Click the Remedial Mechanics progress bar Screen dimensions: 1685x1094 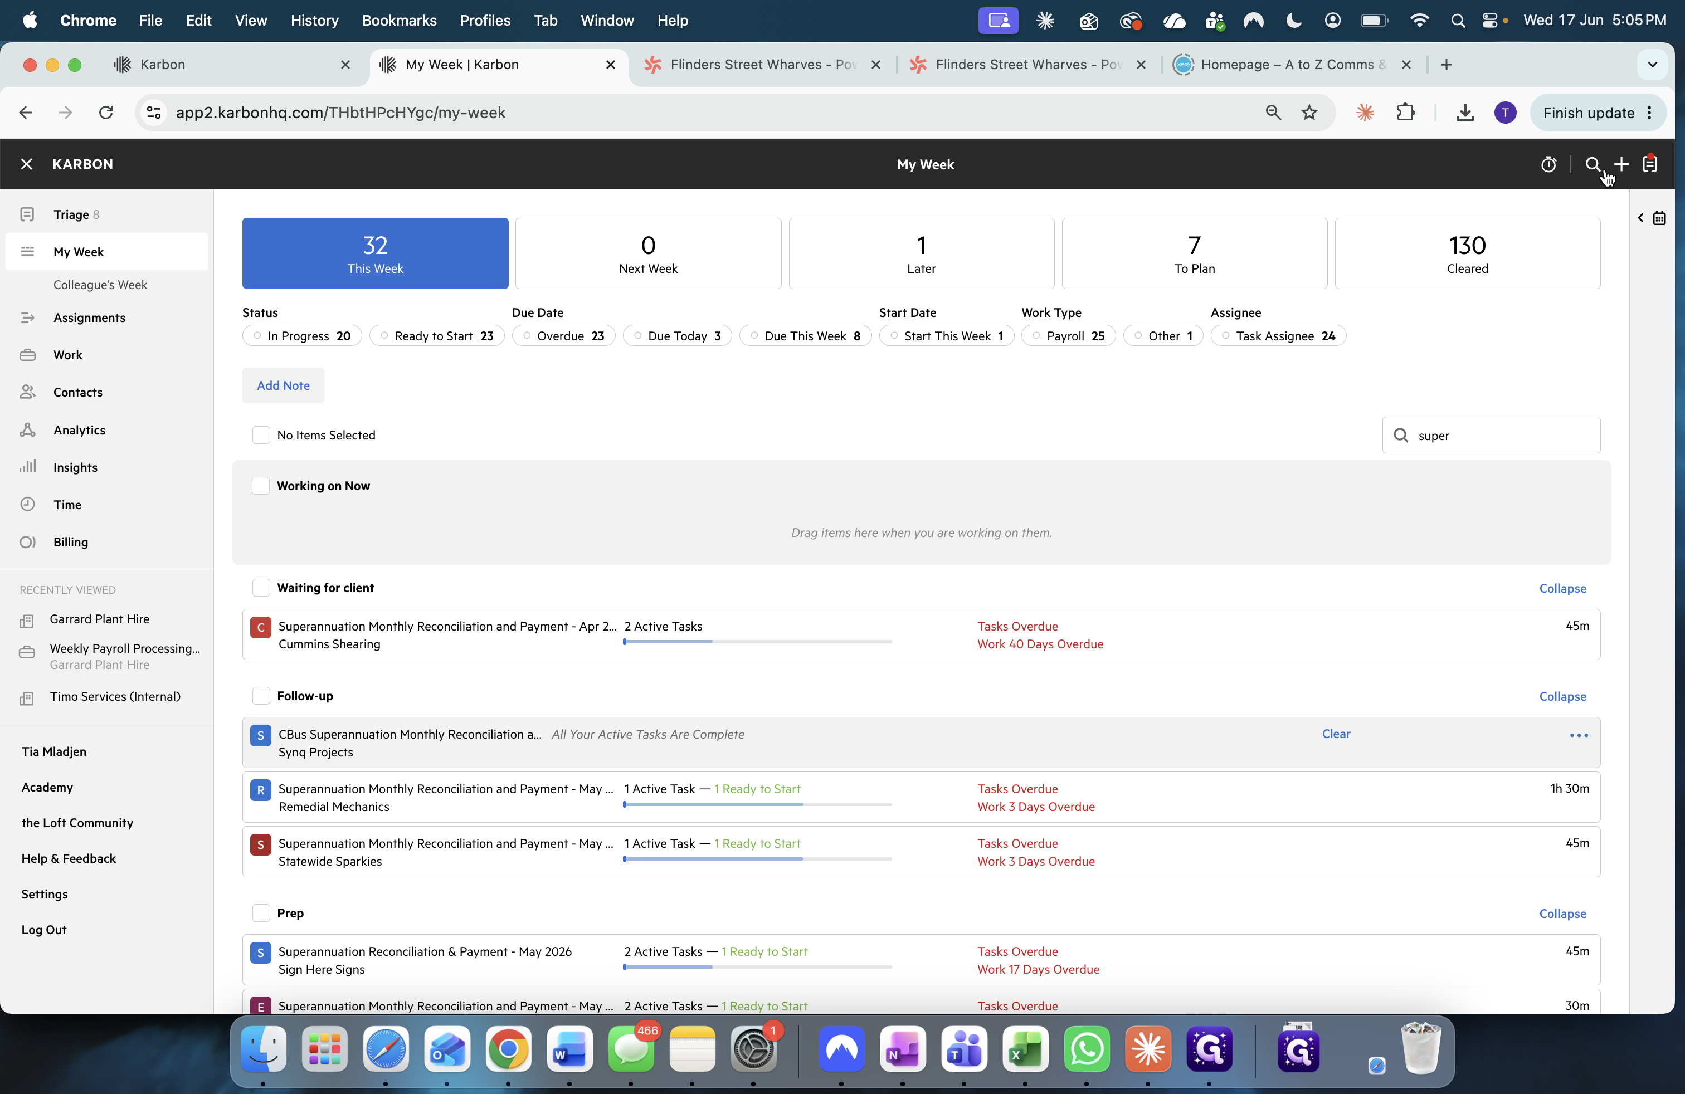click(758, 804)
